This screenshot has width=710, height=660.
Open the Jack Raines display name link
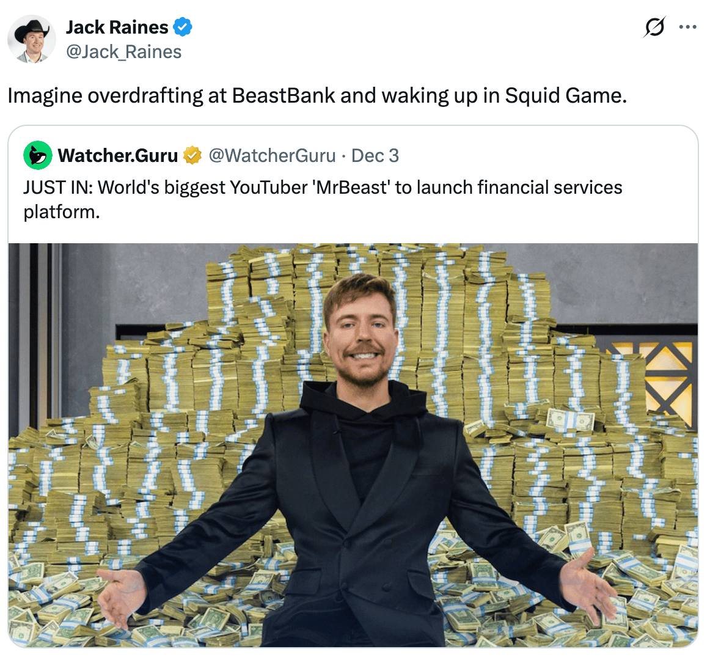click(x=117, y=27)
